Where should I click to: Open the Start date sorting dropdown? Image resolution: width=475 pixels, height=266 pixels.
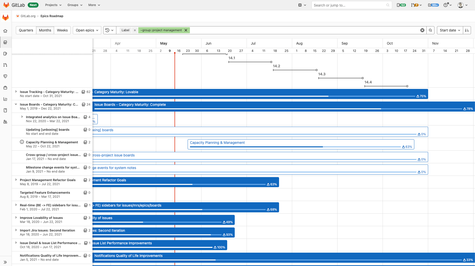pos(449,30)
